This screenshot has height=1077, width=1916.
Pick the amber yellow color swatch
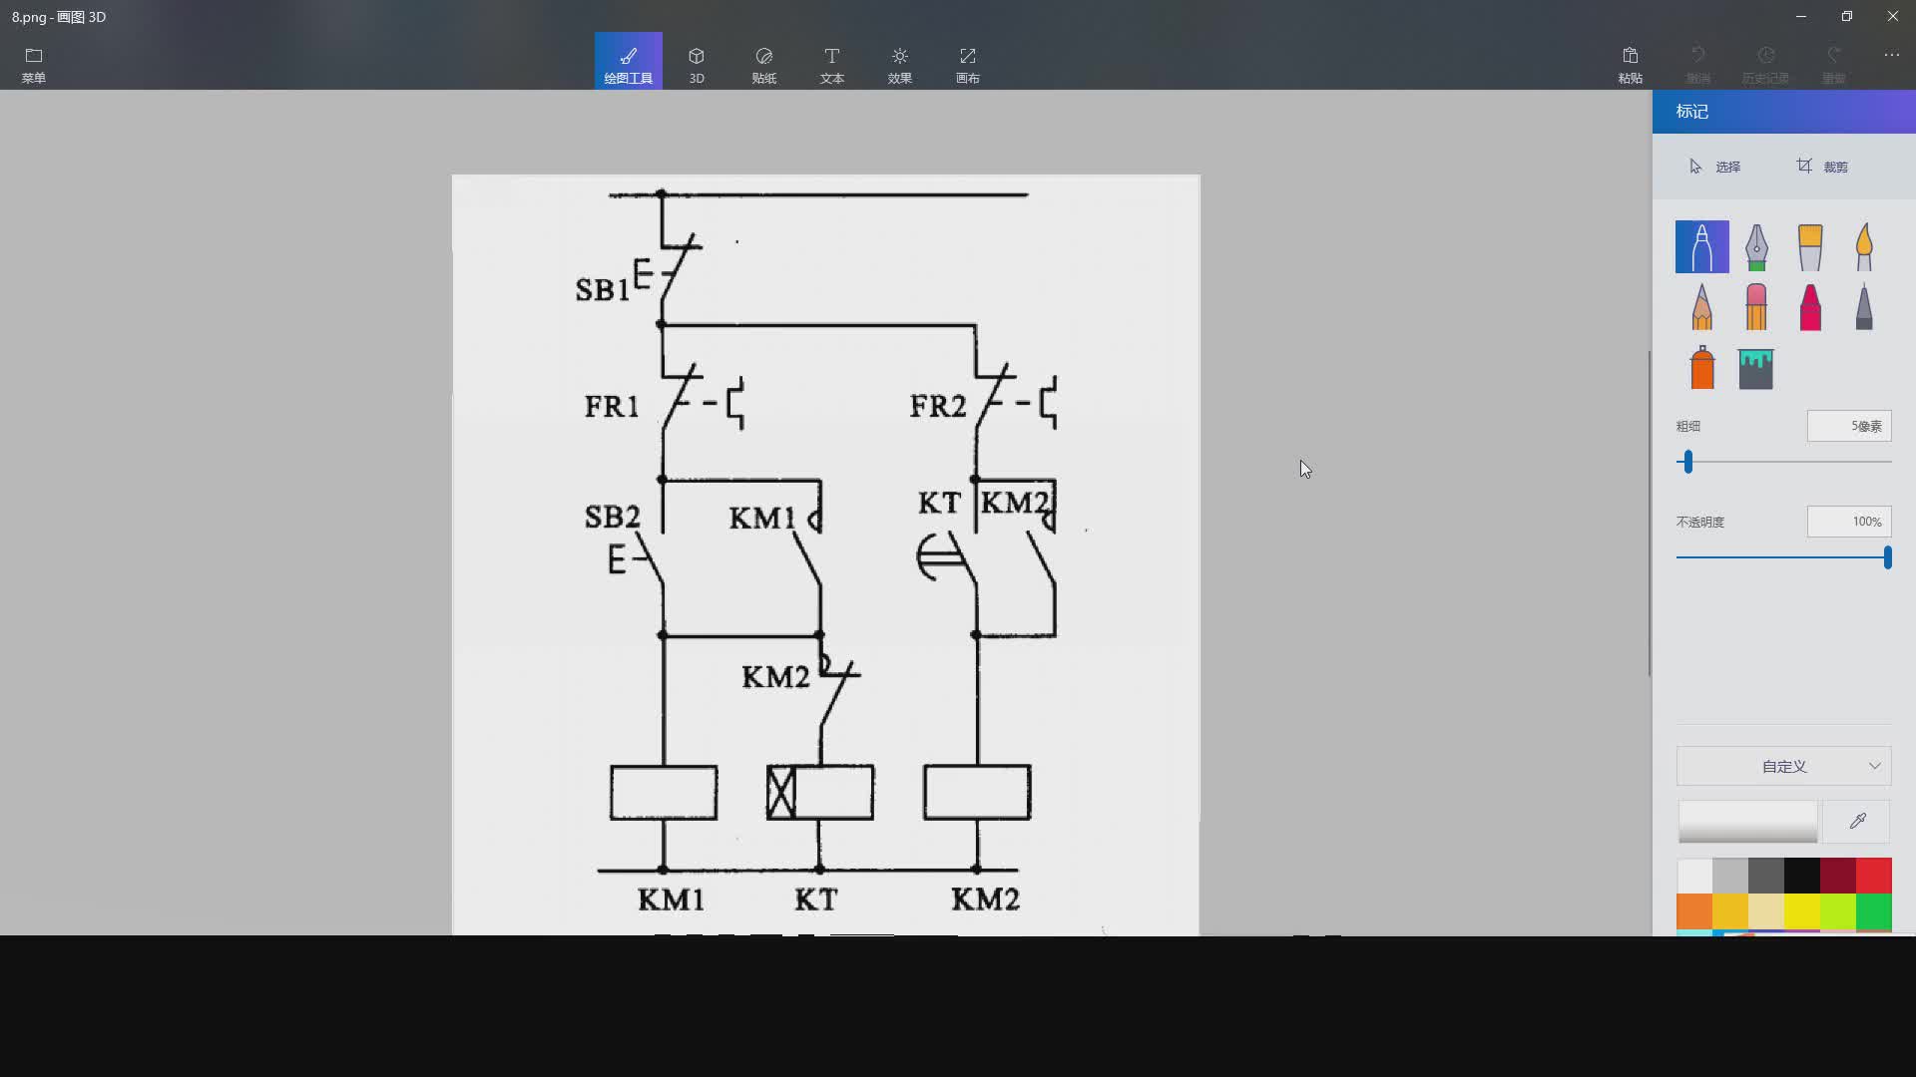pyautogui.click(x=1730, y=911)
